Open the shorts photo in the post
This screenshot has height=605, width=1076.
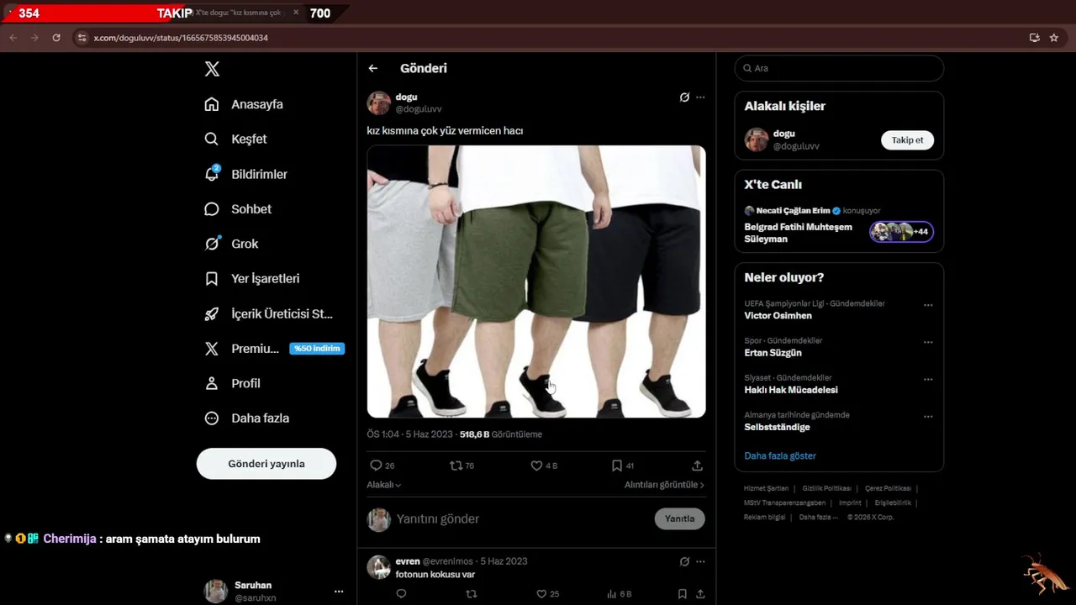pyautogui.click(x=536, y=281)
